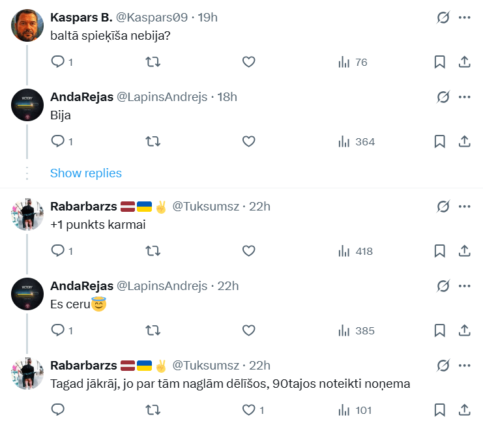The image size is (483, 423).
Task: Click AndaRejas's avatar on "Bija" tweet
Action: (27, 104)
